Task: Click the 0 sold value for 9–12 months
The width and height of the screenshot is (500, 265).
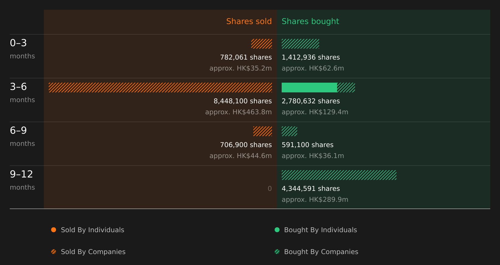Action: (270, 188)
